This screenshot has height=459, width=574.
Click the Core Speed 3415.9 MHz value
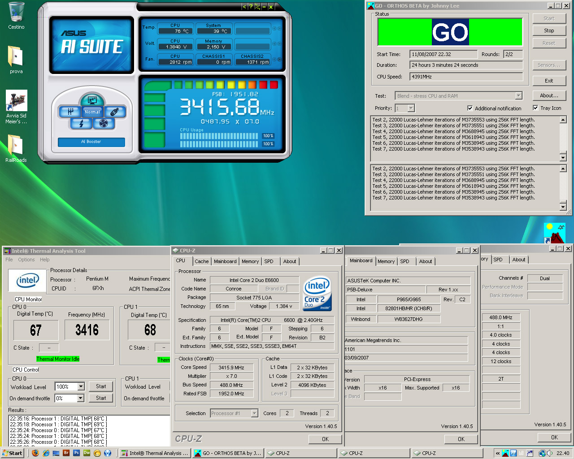[231, 368]
